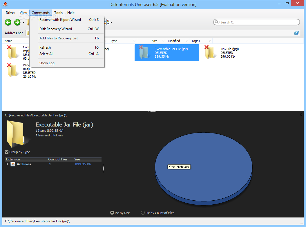Select the JPG File (jpg) folder icon
The width and height of the screenshot is (306, 227).
tap(210, 52)
